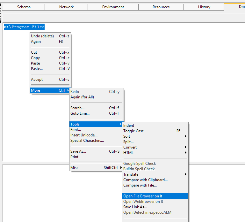Screen dimensions: 245x222
Task: Select the Environment tab
Action: coord(113,7)
